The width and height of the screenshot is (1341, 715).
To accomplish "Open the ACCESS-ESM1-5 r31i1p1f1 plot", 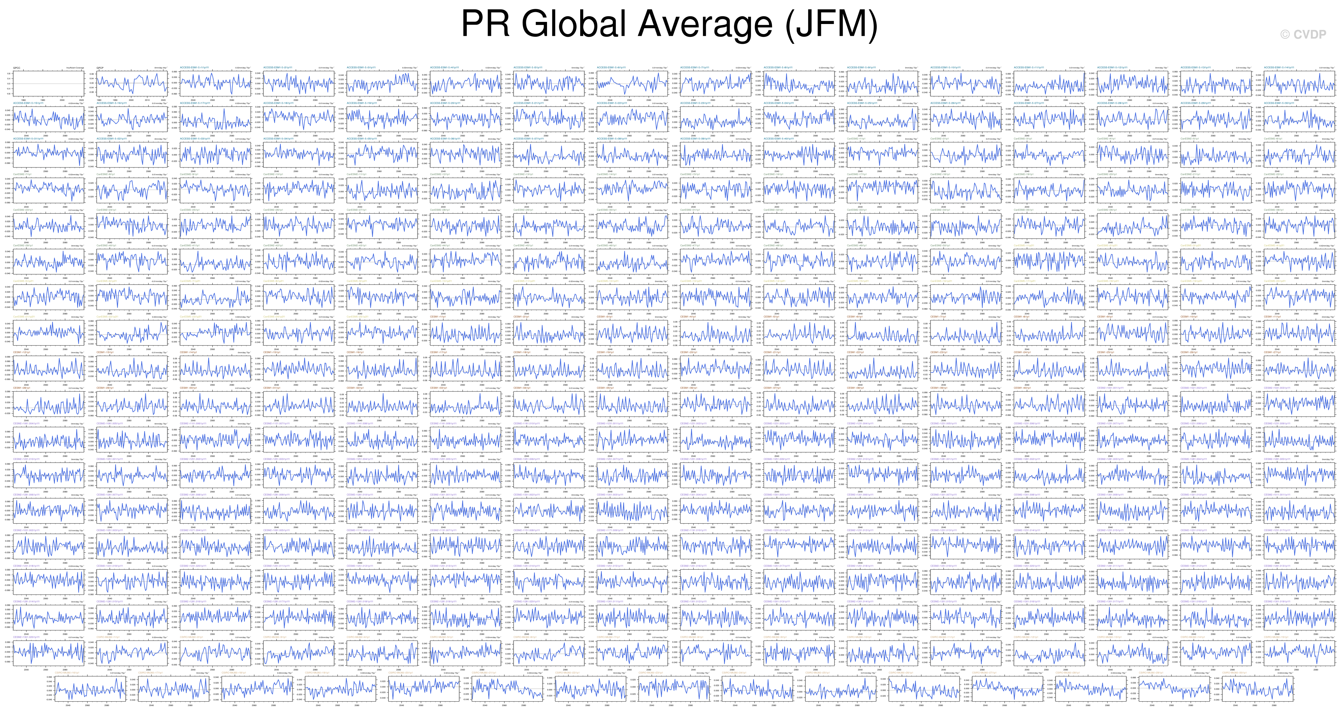I will point(48,155).
